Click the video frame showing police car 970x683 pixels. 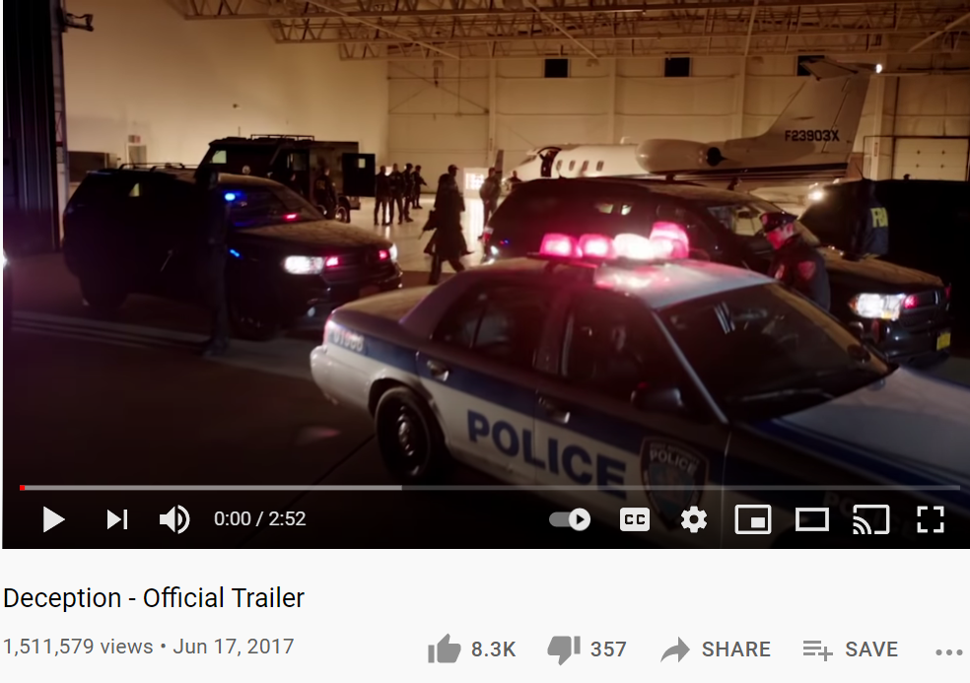[485, 241]
